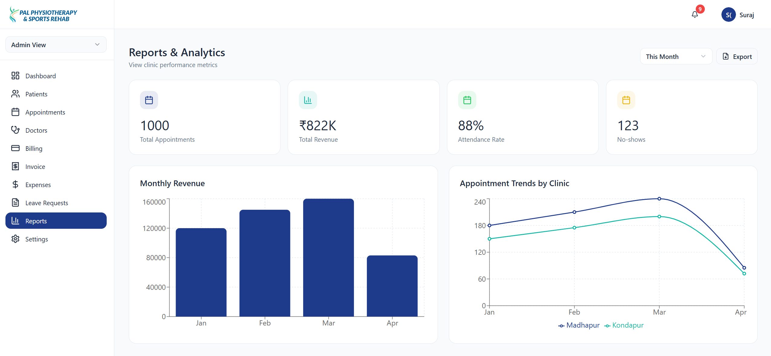
Task: Click the Billing card icon
Action: (15, 148)
